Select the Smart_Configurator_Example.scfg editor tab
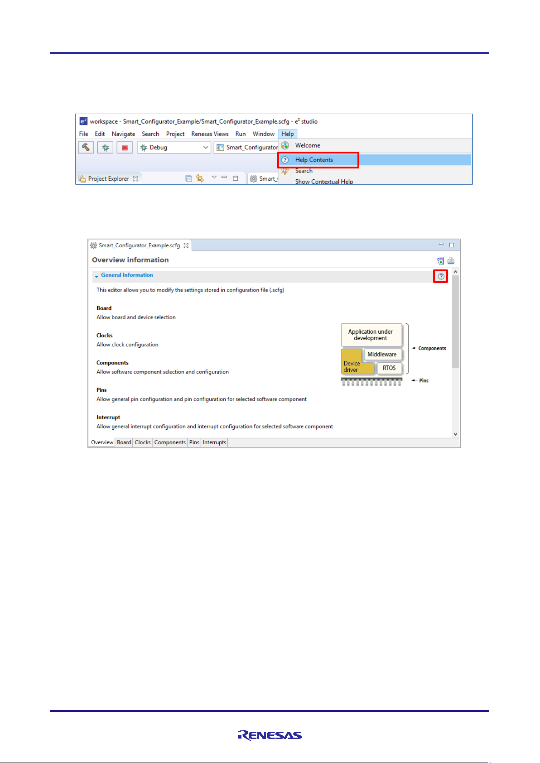The image size is (540, 763). point(140,245)
